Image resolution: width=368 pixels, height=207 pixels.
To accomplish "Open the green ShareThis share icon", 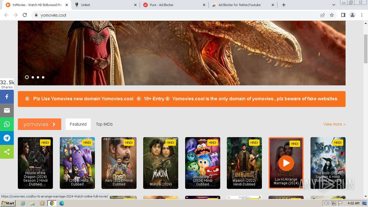I will tap(7, 152).
